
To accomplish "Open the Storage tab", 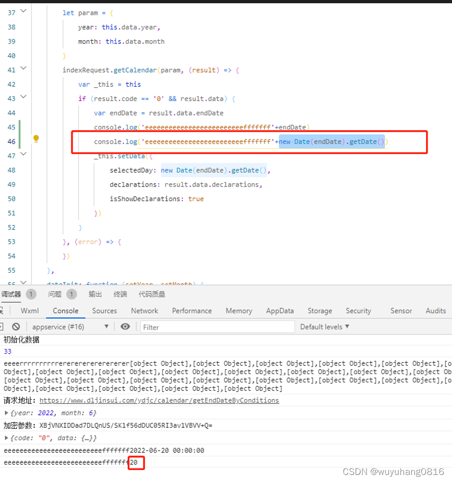I will (x=320, y=311).
